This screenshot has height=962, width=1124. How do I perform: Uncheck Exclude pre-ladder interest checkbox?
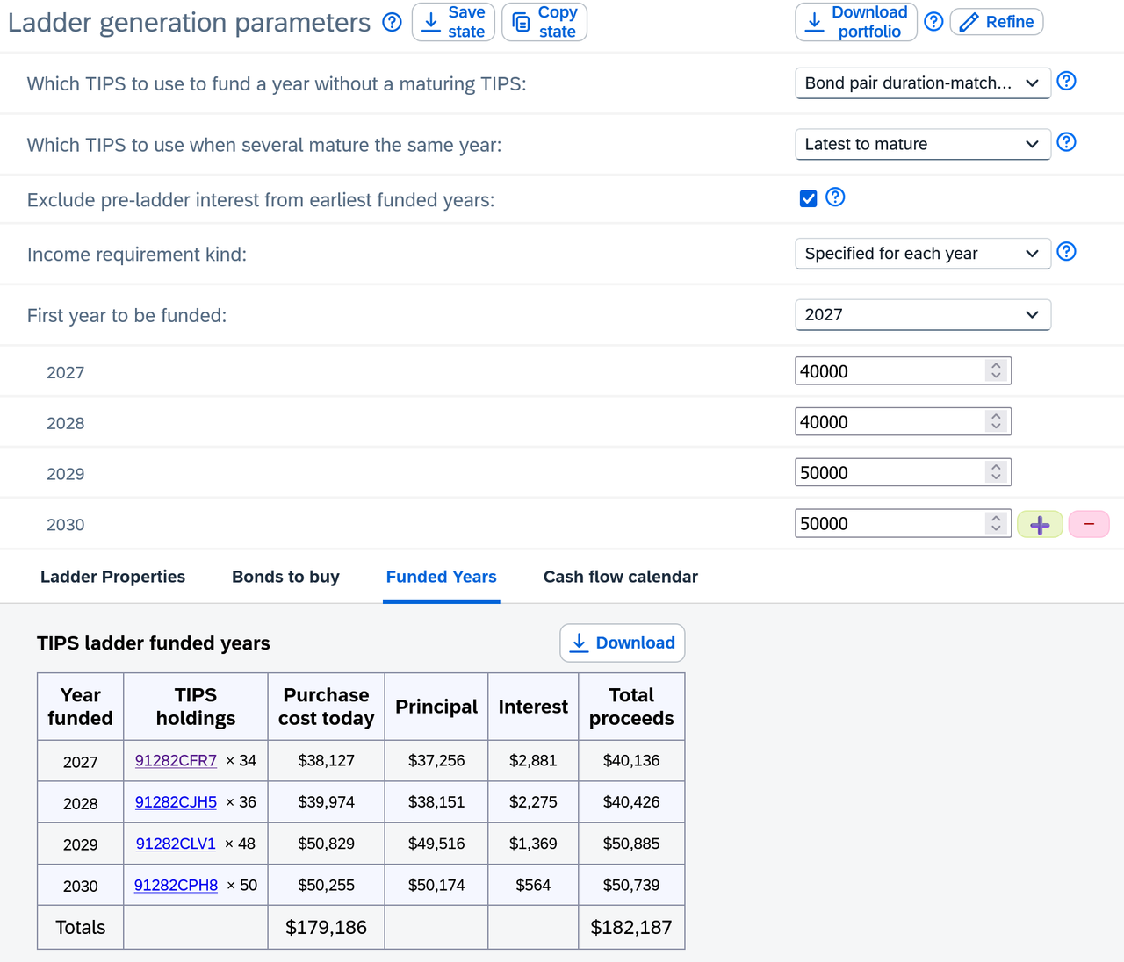coord(809,199)
